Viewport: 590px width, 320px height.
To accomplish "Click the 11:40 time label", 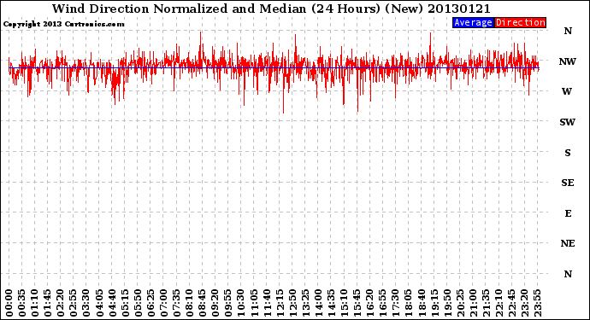I will [x=267, y=303].
